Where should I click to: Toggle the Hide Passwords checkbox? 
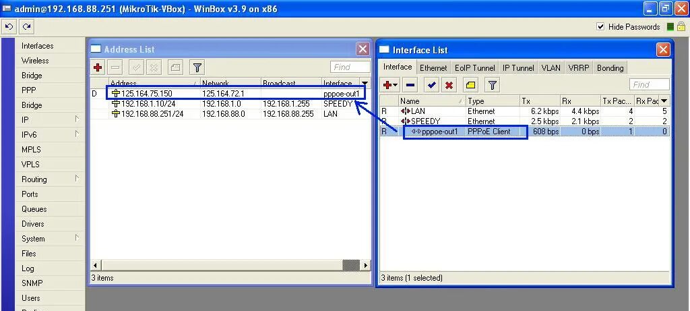[600, 26]
